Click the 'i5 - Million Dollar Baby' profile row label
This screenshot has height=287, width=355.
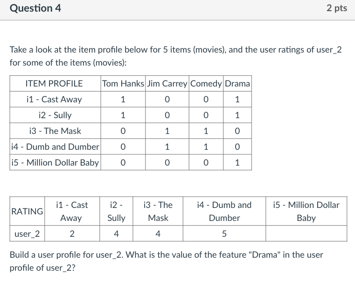[55, 163]
